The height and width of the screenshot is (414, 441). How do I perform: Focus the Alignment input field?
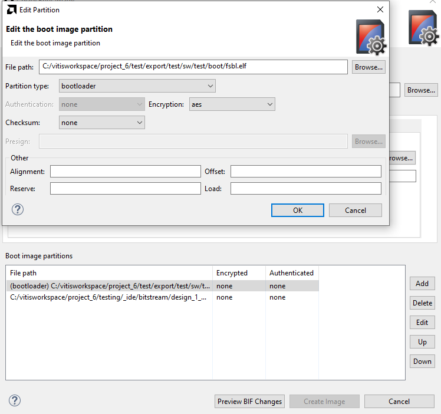point(126,172)
